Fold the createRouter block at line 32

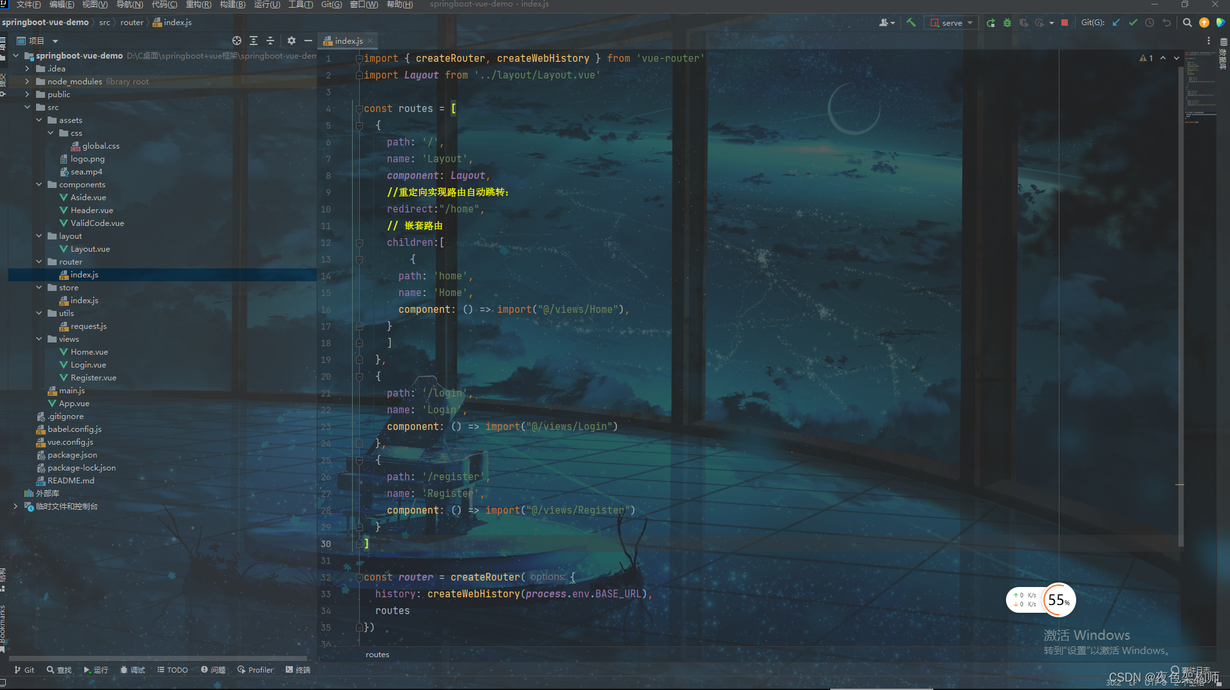pyautogui.click(x=359, y=577)
